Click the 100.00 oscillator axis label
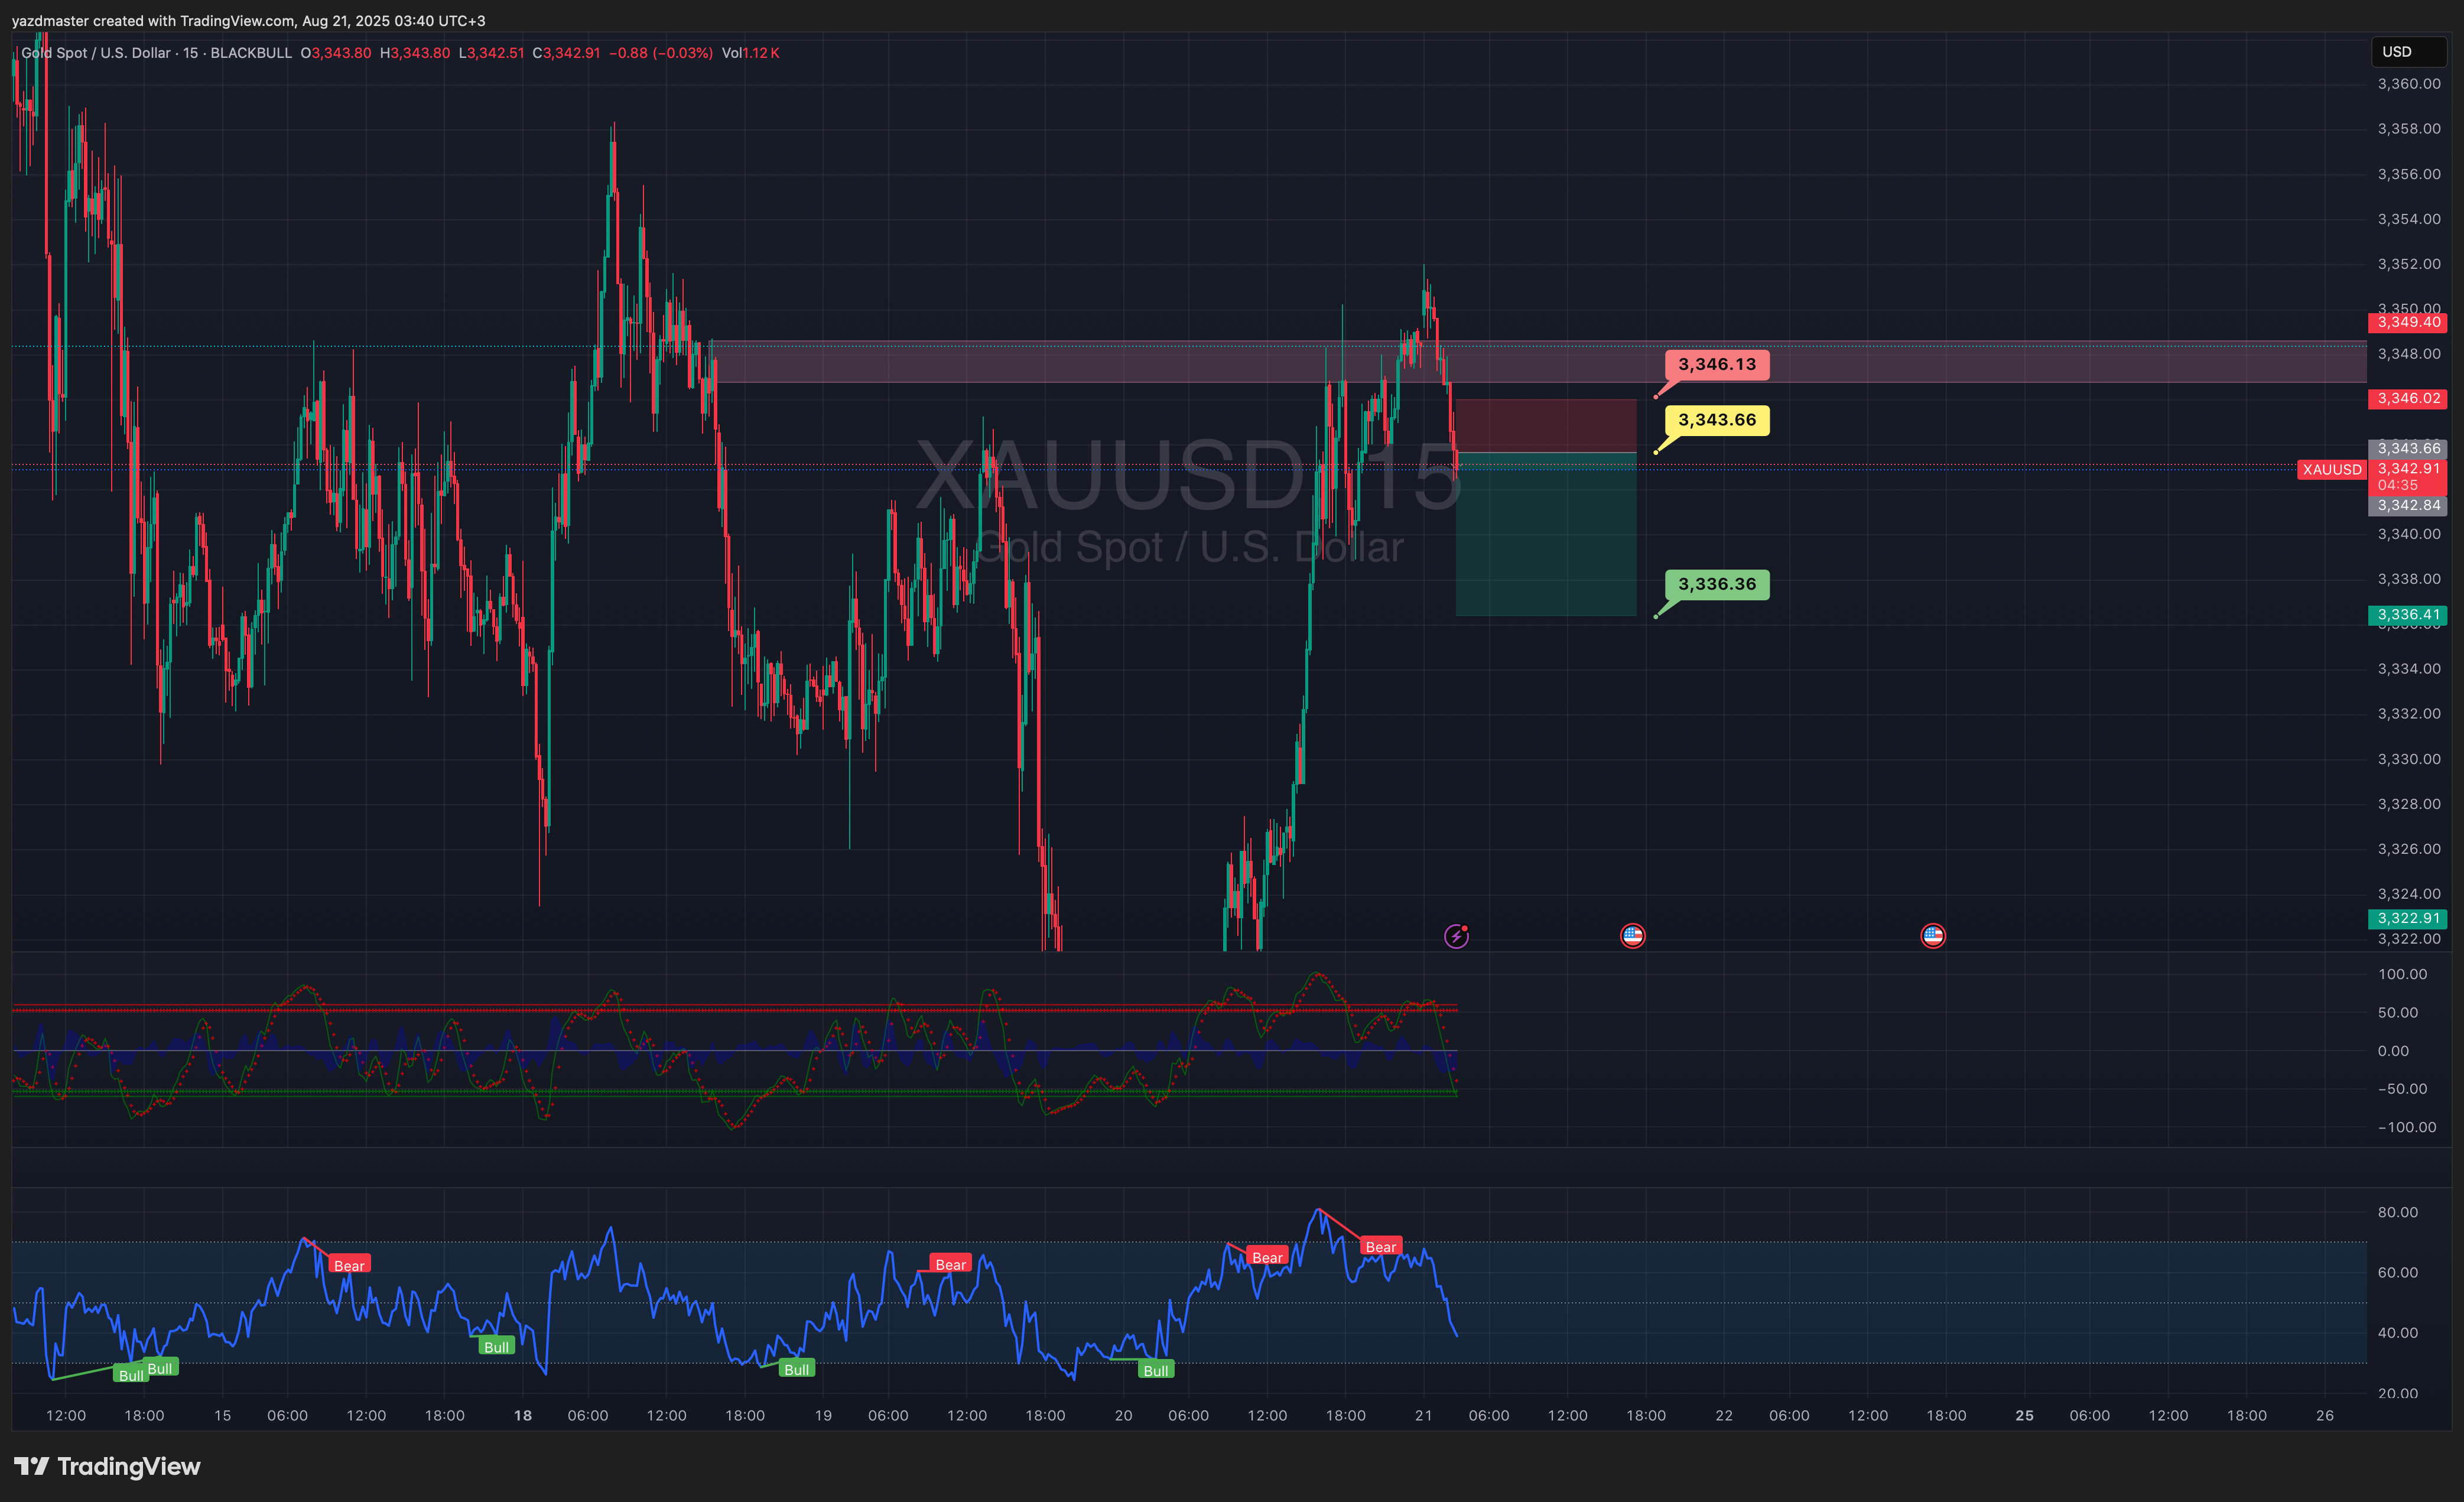The image size is (2464, 1502). point(2402,974)
